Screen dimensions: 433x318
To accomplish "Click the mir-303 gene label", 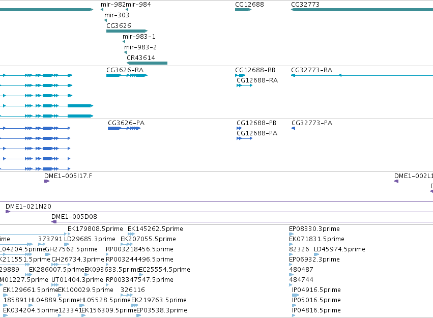I will click(x=117, y=15).
